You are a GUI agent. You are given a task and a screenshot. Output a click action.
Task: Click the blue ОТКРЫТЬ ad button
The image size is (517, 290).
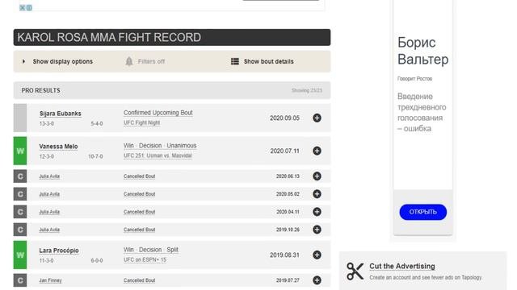coord(423,212)
